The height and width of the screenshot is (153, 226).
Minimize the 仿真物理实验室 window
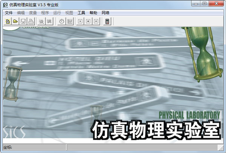click(x=196, y=3)
